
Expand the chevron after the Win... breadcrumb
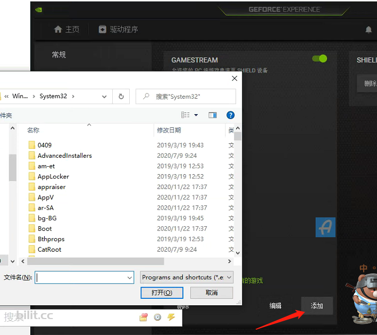coord(34,96)
